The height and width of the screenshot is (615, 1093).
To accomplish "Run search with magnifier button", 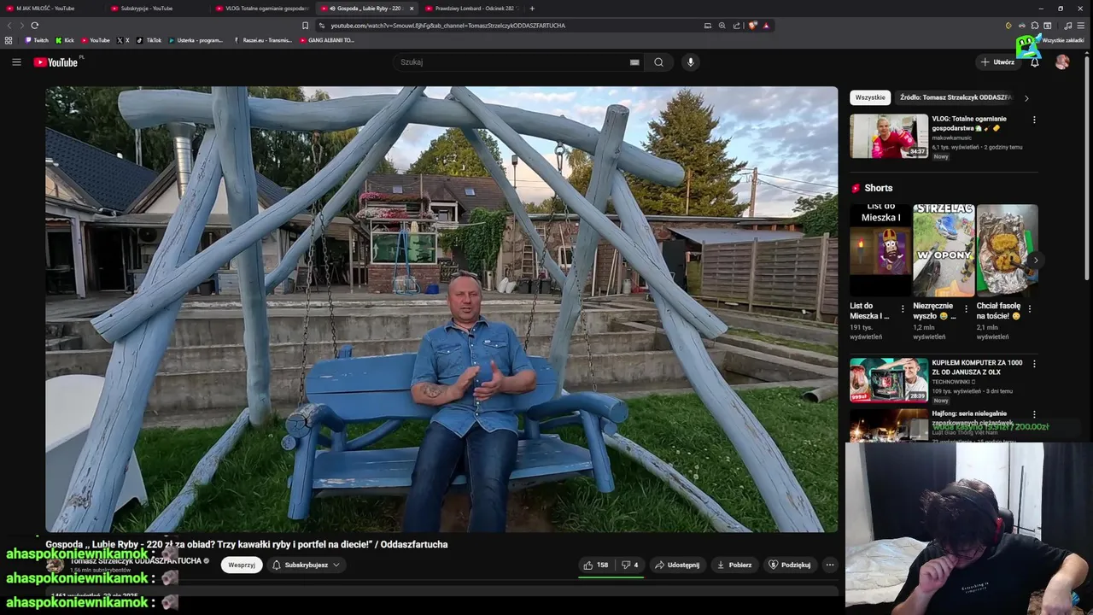I will tap(658, 61).
